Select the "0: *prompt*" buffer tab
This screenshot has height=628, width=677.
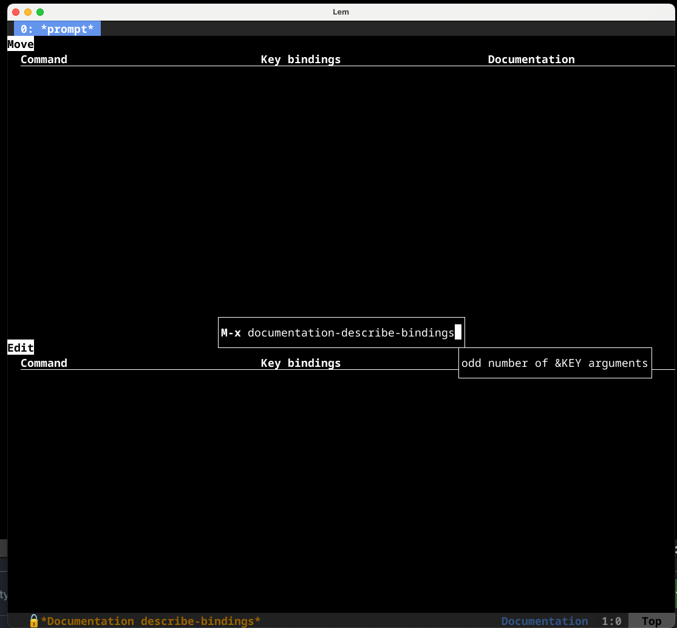coord(57,29)
